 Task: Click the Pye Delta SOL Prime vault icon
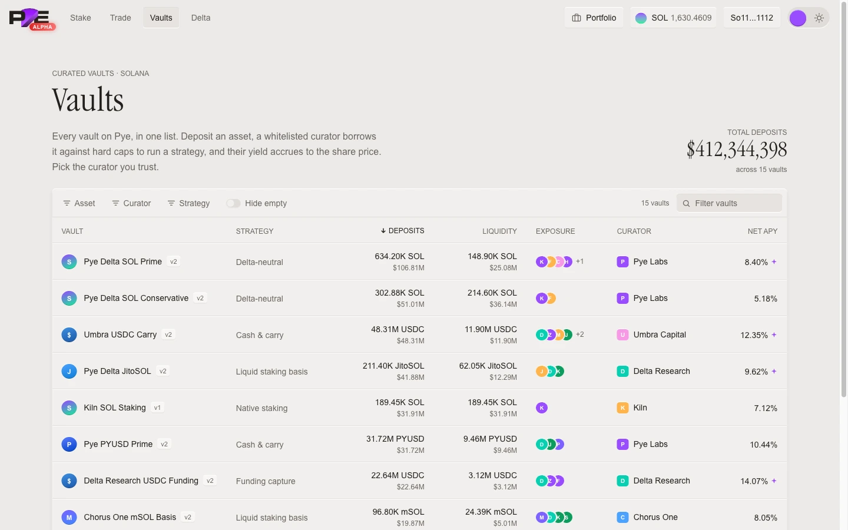tap(69, 262)
